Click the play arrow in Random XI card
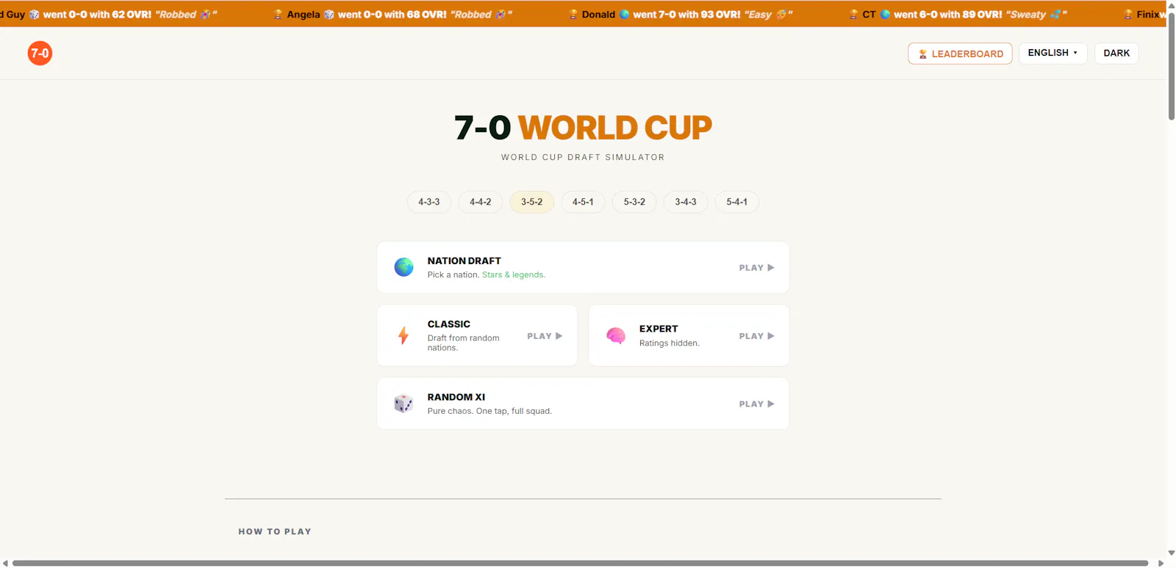 pos(771,404)
